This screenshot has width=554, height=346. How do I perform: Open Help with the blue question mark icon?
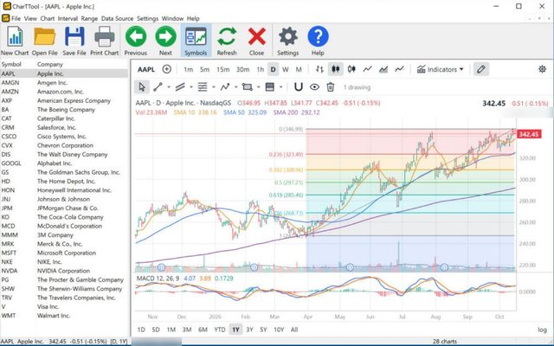pyautogui.click(x=318, y=36)
